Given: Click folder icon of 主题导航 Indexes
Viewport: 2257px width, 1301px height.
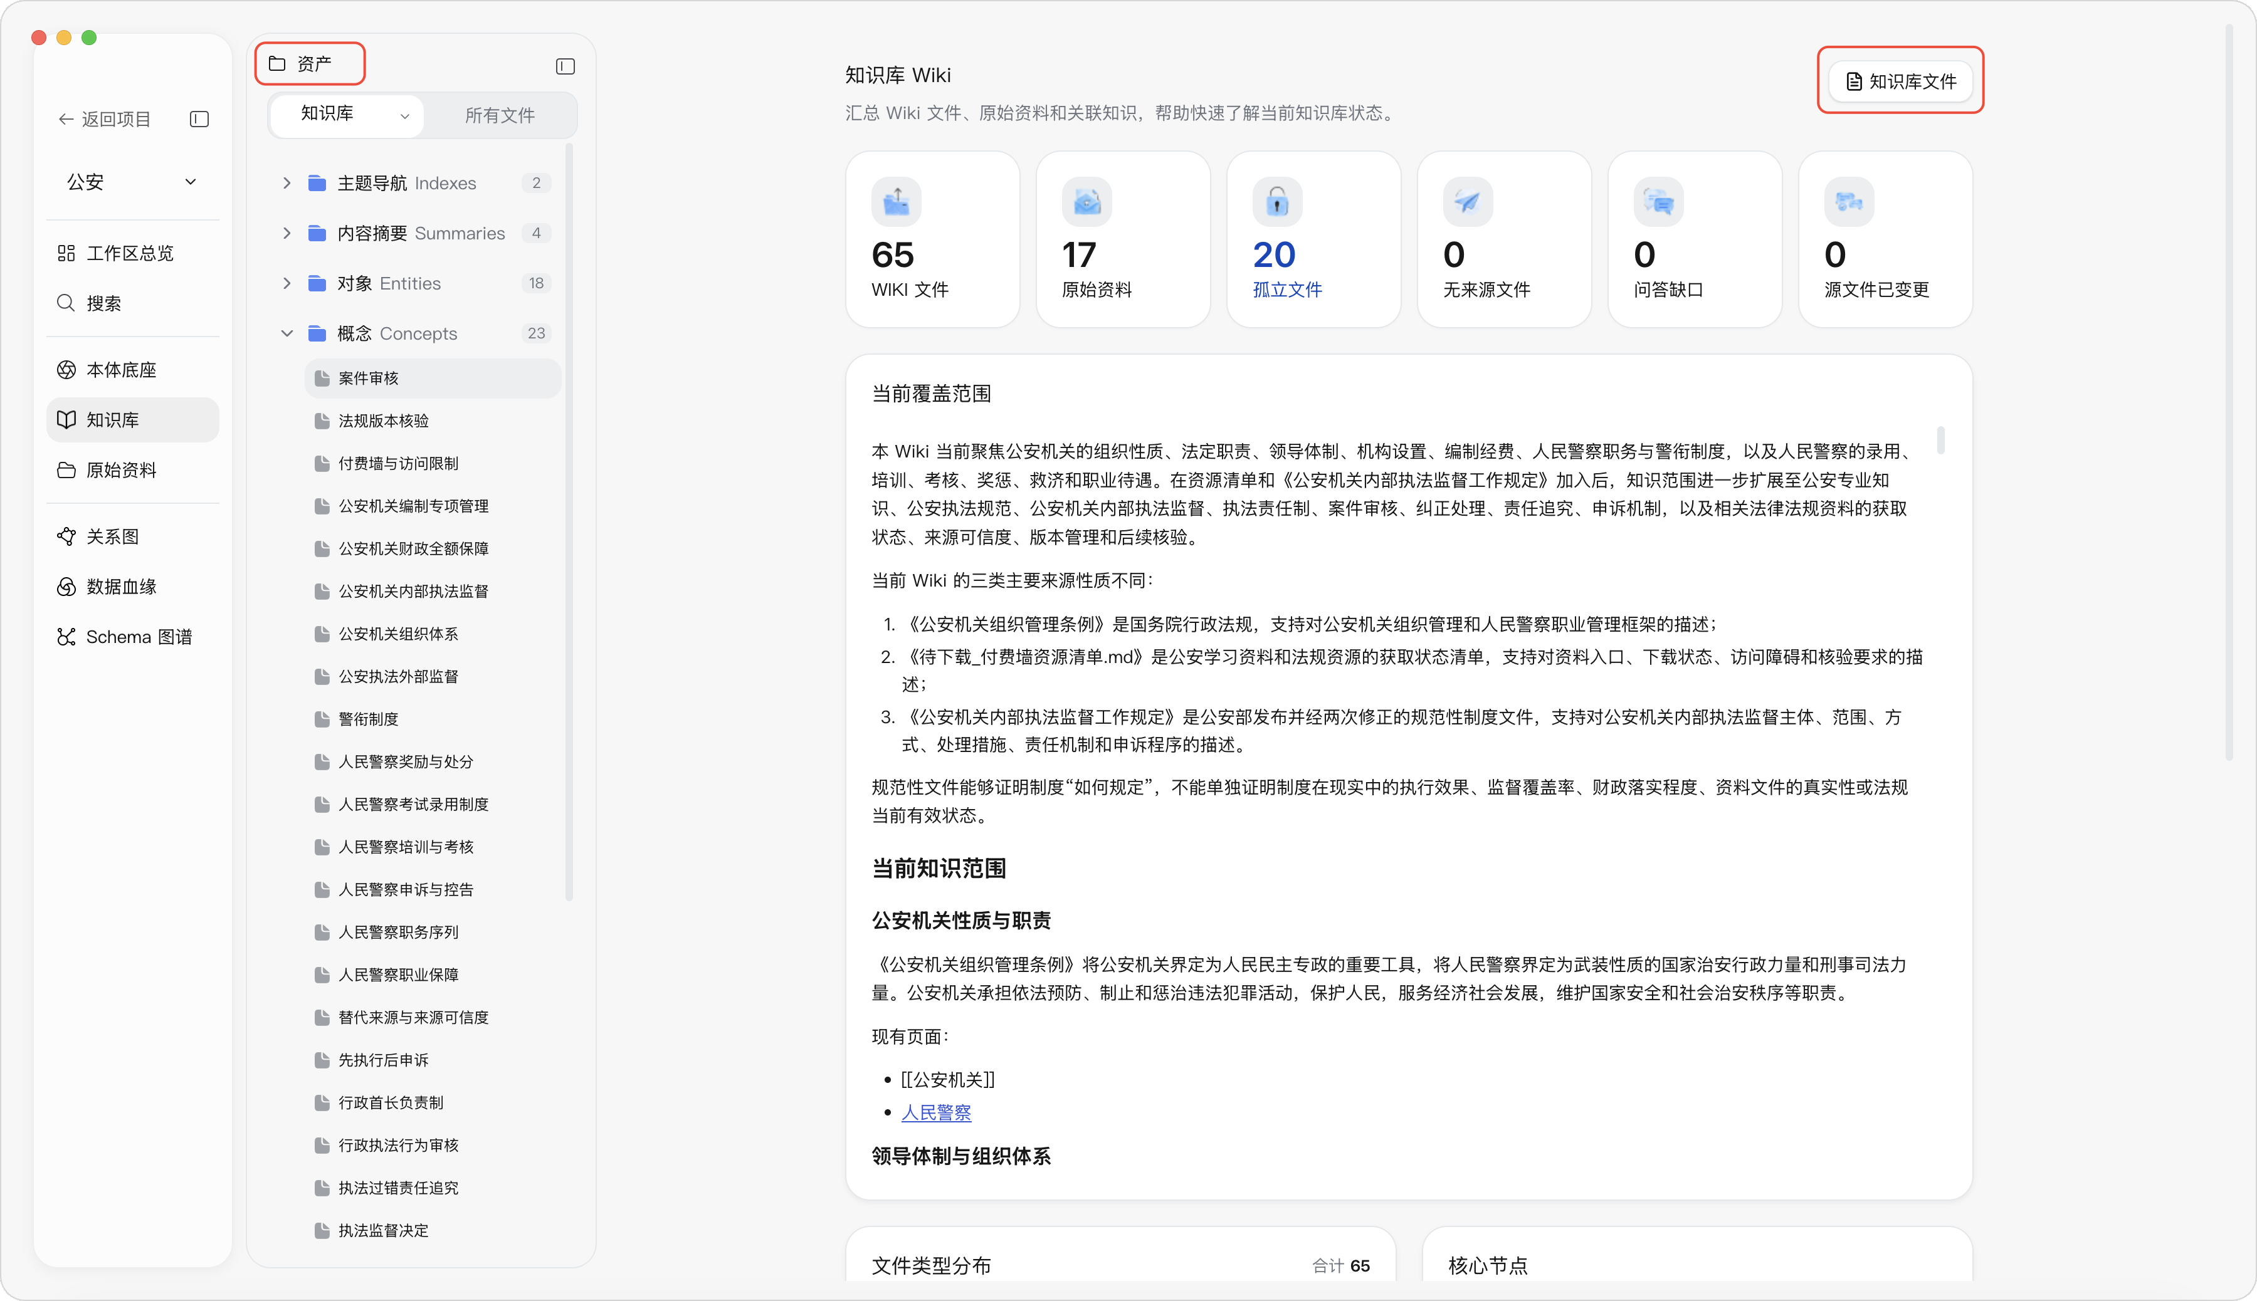Looking at the screenshot, I should [317, 183].
